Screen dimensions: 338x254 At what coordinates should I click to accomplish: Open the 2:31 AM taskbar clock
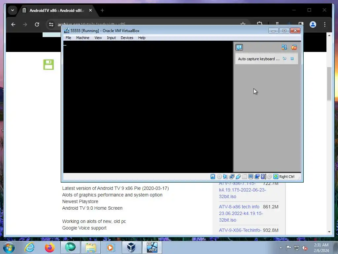(321, 248)
